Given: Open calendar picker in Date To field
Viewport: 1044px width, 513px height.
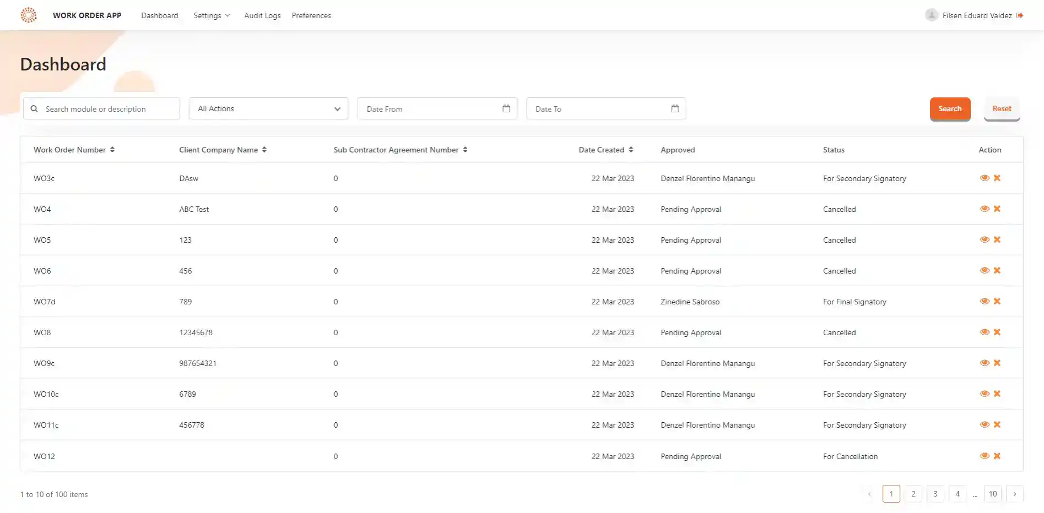Looking at the screenshot, I should tap(675, 108).
